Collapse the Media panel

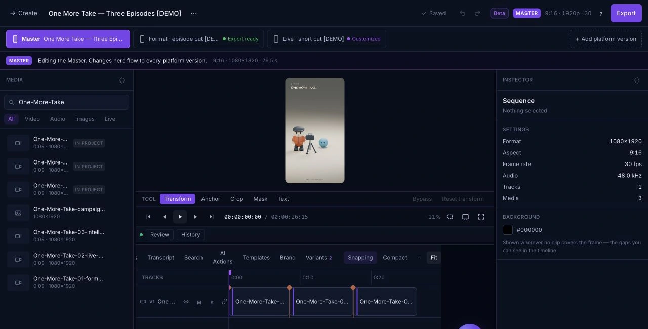[122, 80]
